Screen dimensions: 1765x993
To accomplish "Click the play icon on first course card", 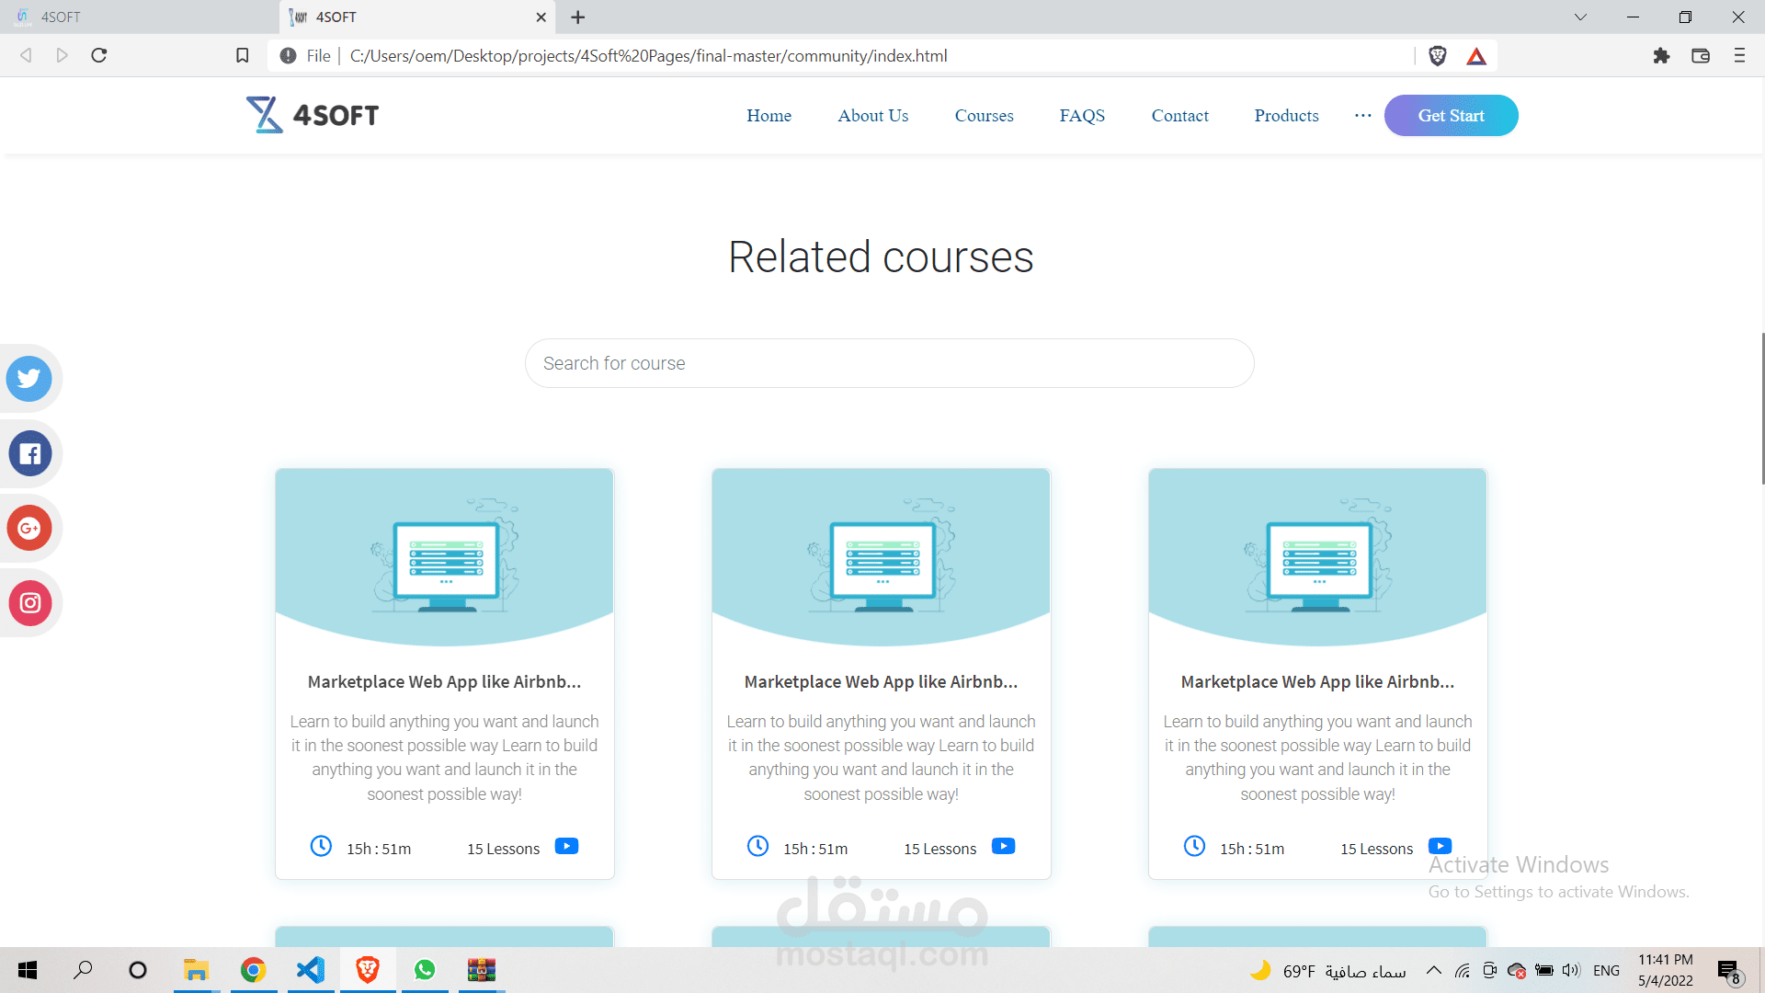I will pos(566,847).
